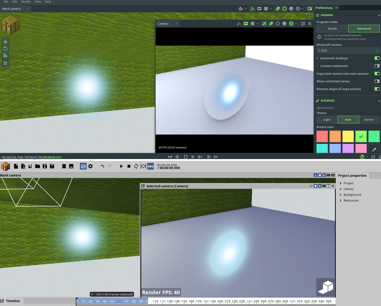Toggle the timeline intervals icon
This screenshot has width=381, height=306.
pyautogui.click(x=150, y=166)
